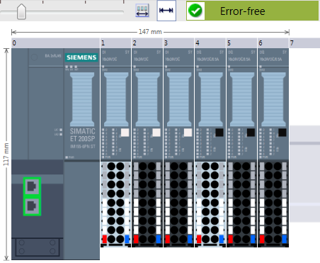The image size is (320, 263).
Task: Select the light BaseUnit under slot 4
Action: (210, 204)
